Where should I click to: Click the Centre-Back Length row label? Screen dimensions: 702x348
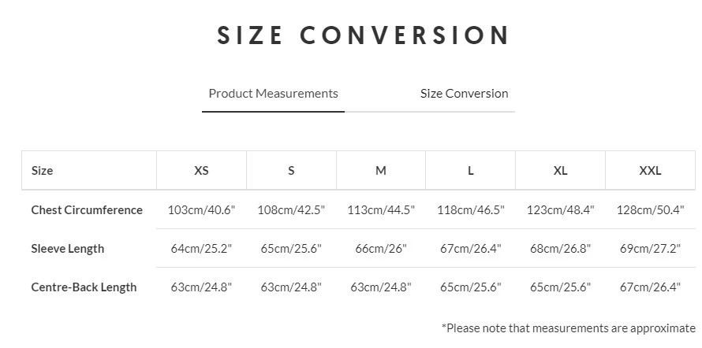click(84, 287)
